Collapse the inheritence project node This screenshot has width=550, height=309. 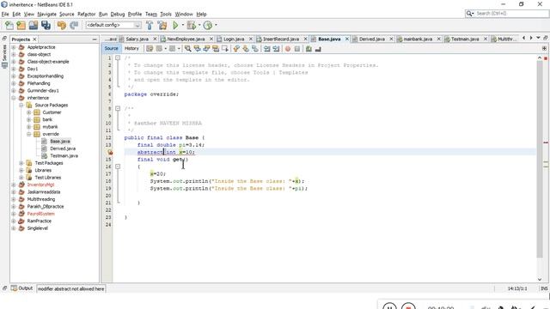tap(14, 98)
